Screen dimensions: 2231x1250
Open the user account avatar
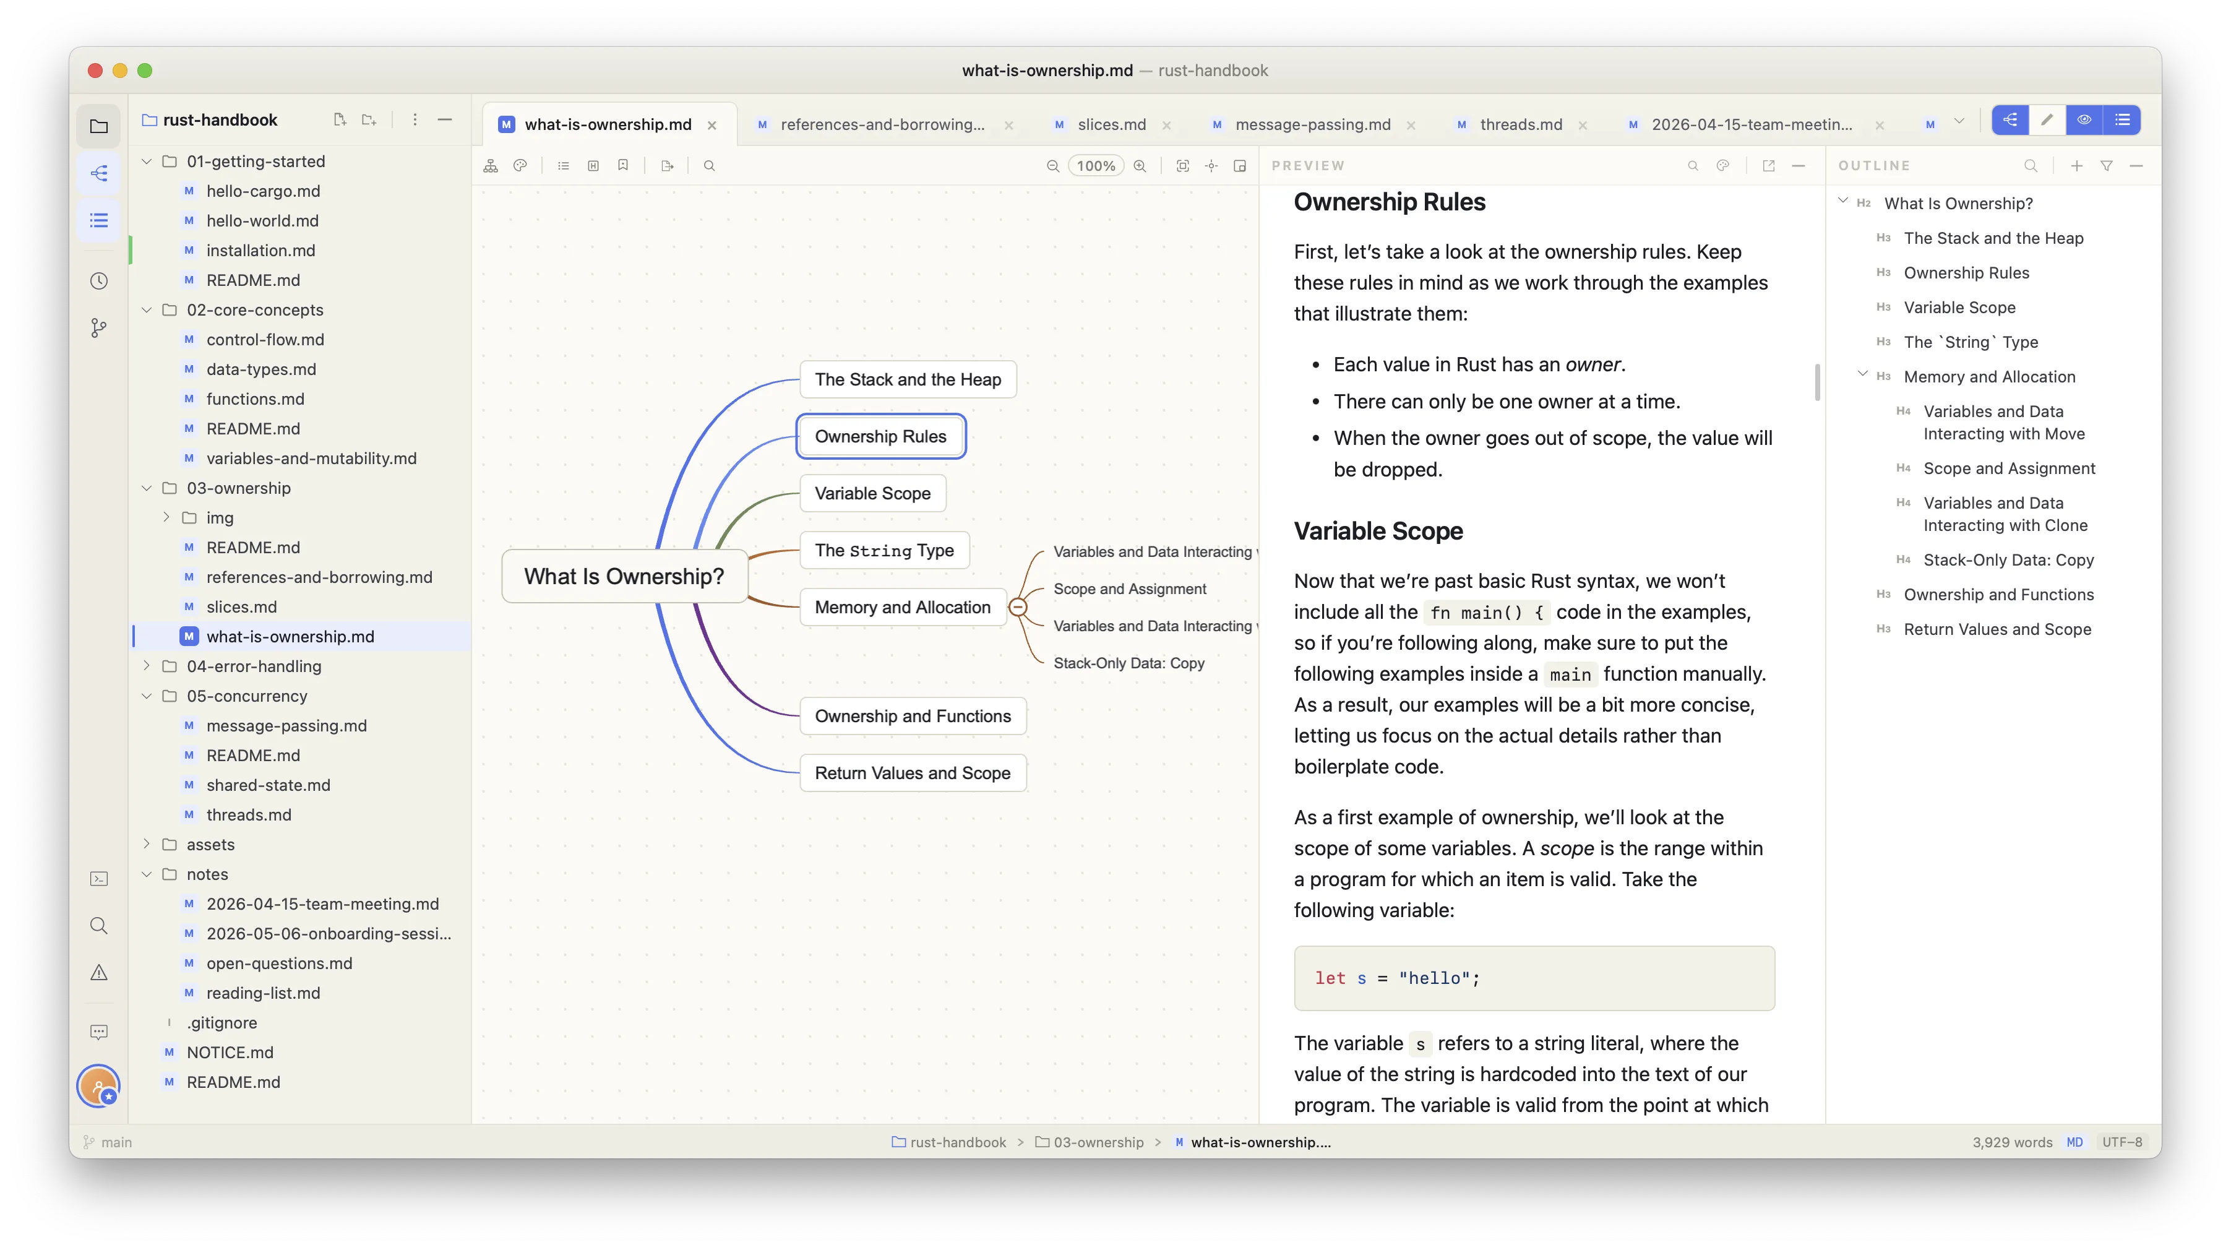tap(99, 1085)
